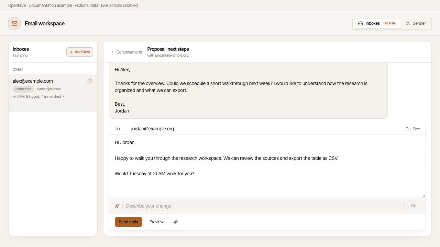Screen dimensions: 440x247
Task: Click the '1 syncing' text under Inboxes
Action: [x=20, y=55]
